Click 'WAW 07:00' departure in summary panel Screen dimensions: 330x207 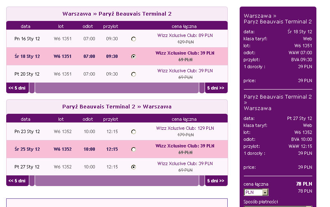click(x=300, y=53)
